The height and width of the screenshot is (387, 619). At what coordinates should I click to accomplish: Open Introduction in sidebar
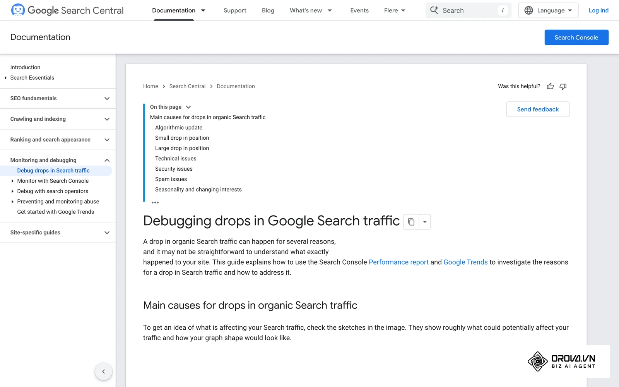(x=25, y=67)
